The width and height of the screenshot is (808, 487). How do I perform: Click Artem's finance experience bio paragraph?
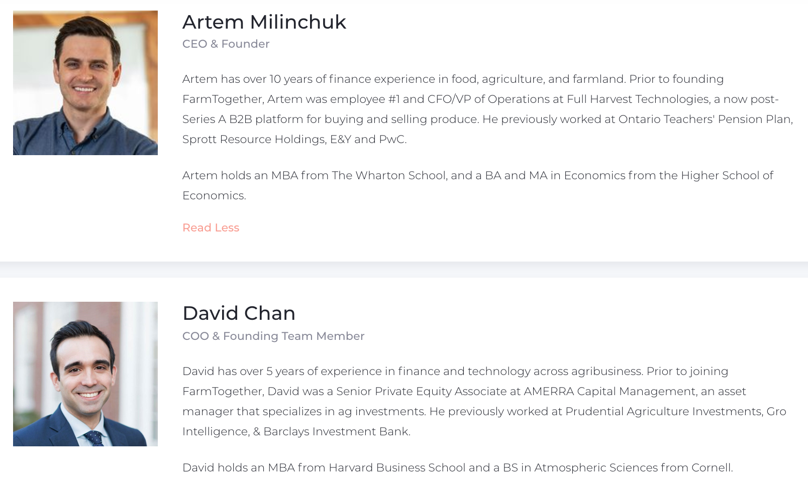tap(487, 109)
